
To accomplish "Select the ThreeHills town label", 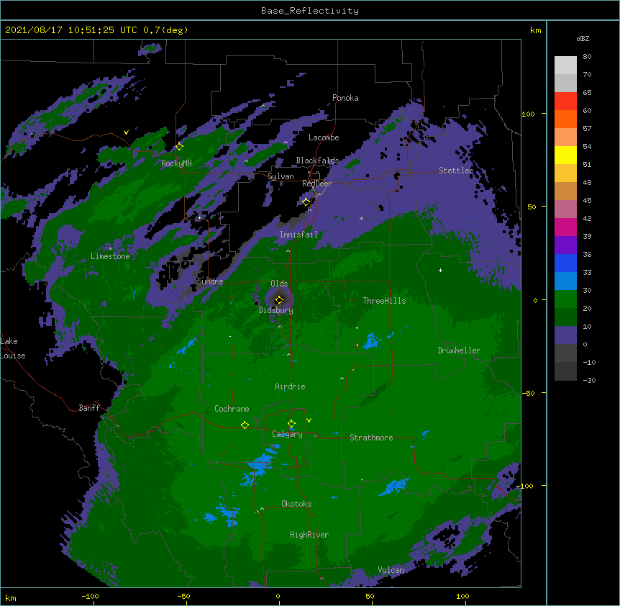I will pyautogui.click(x=384, y=301).
